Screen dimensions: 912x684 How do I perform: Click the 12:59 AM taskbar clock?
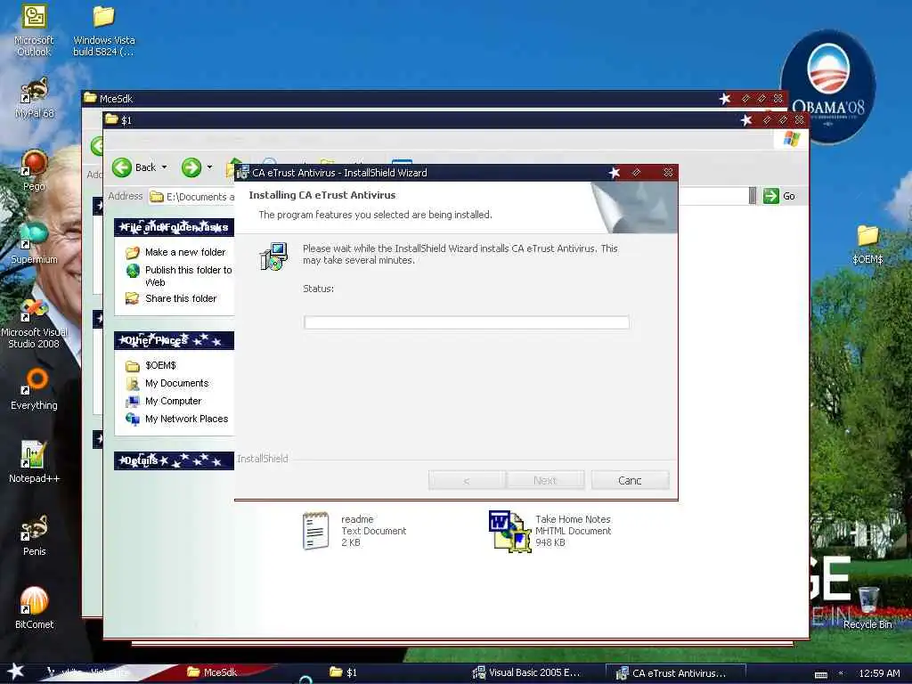(879, 673)
